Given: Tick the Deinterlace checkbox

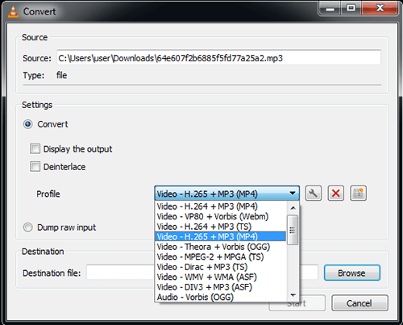Looking at the screenshot, I should [35, 167].
